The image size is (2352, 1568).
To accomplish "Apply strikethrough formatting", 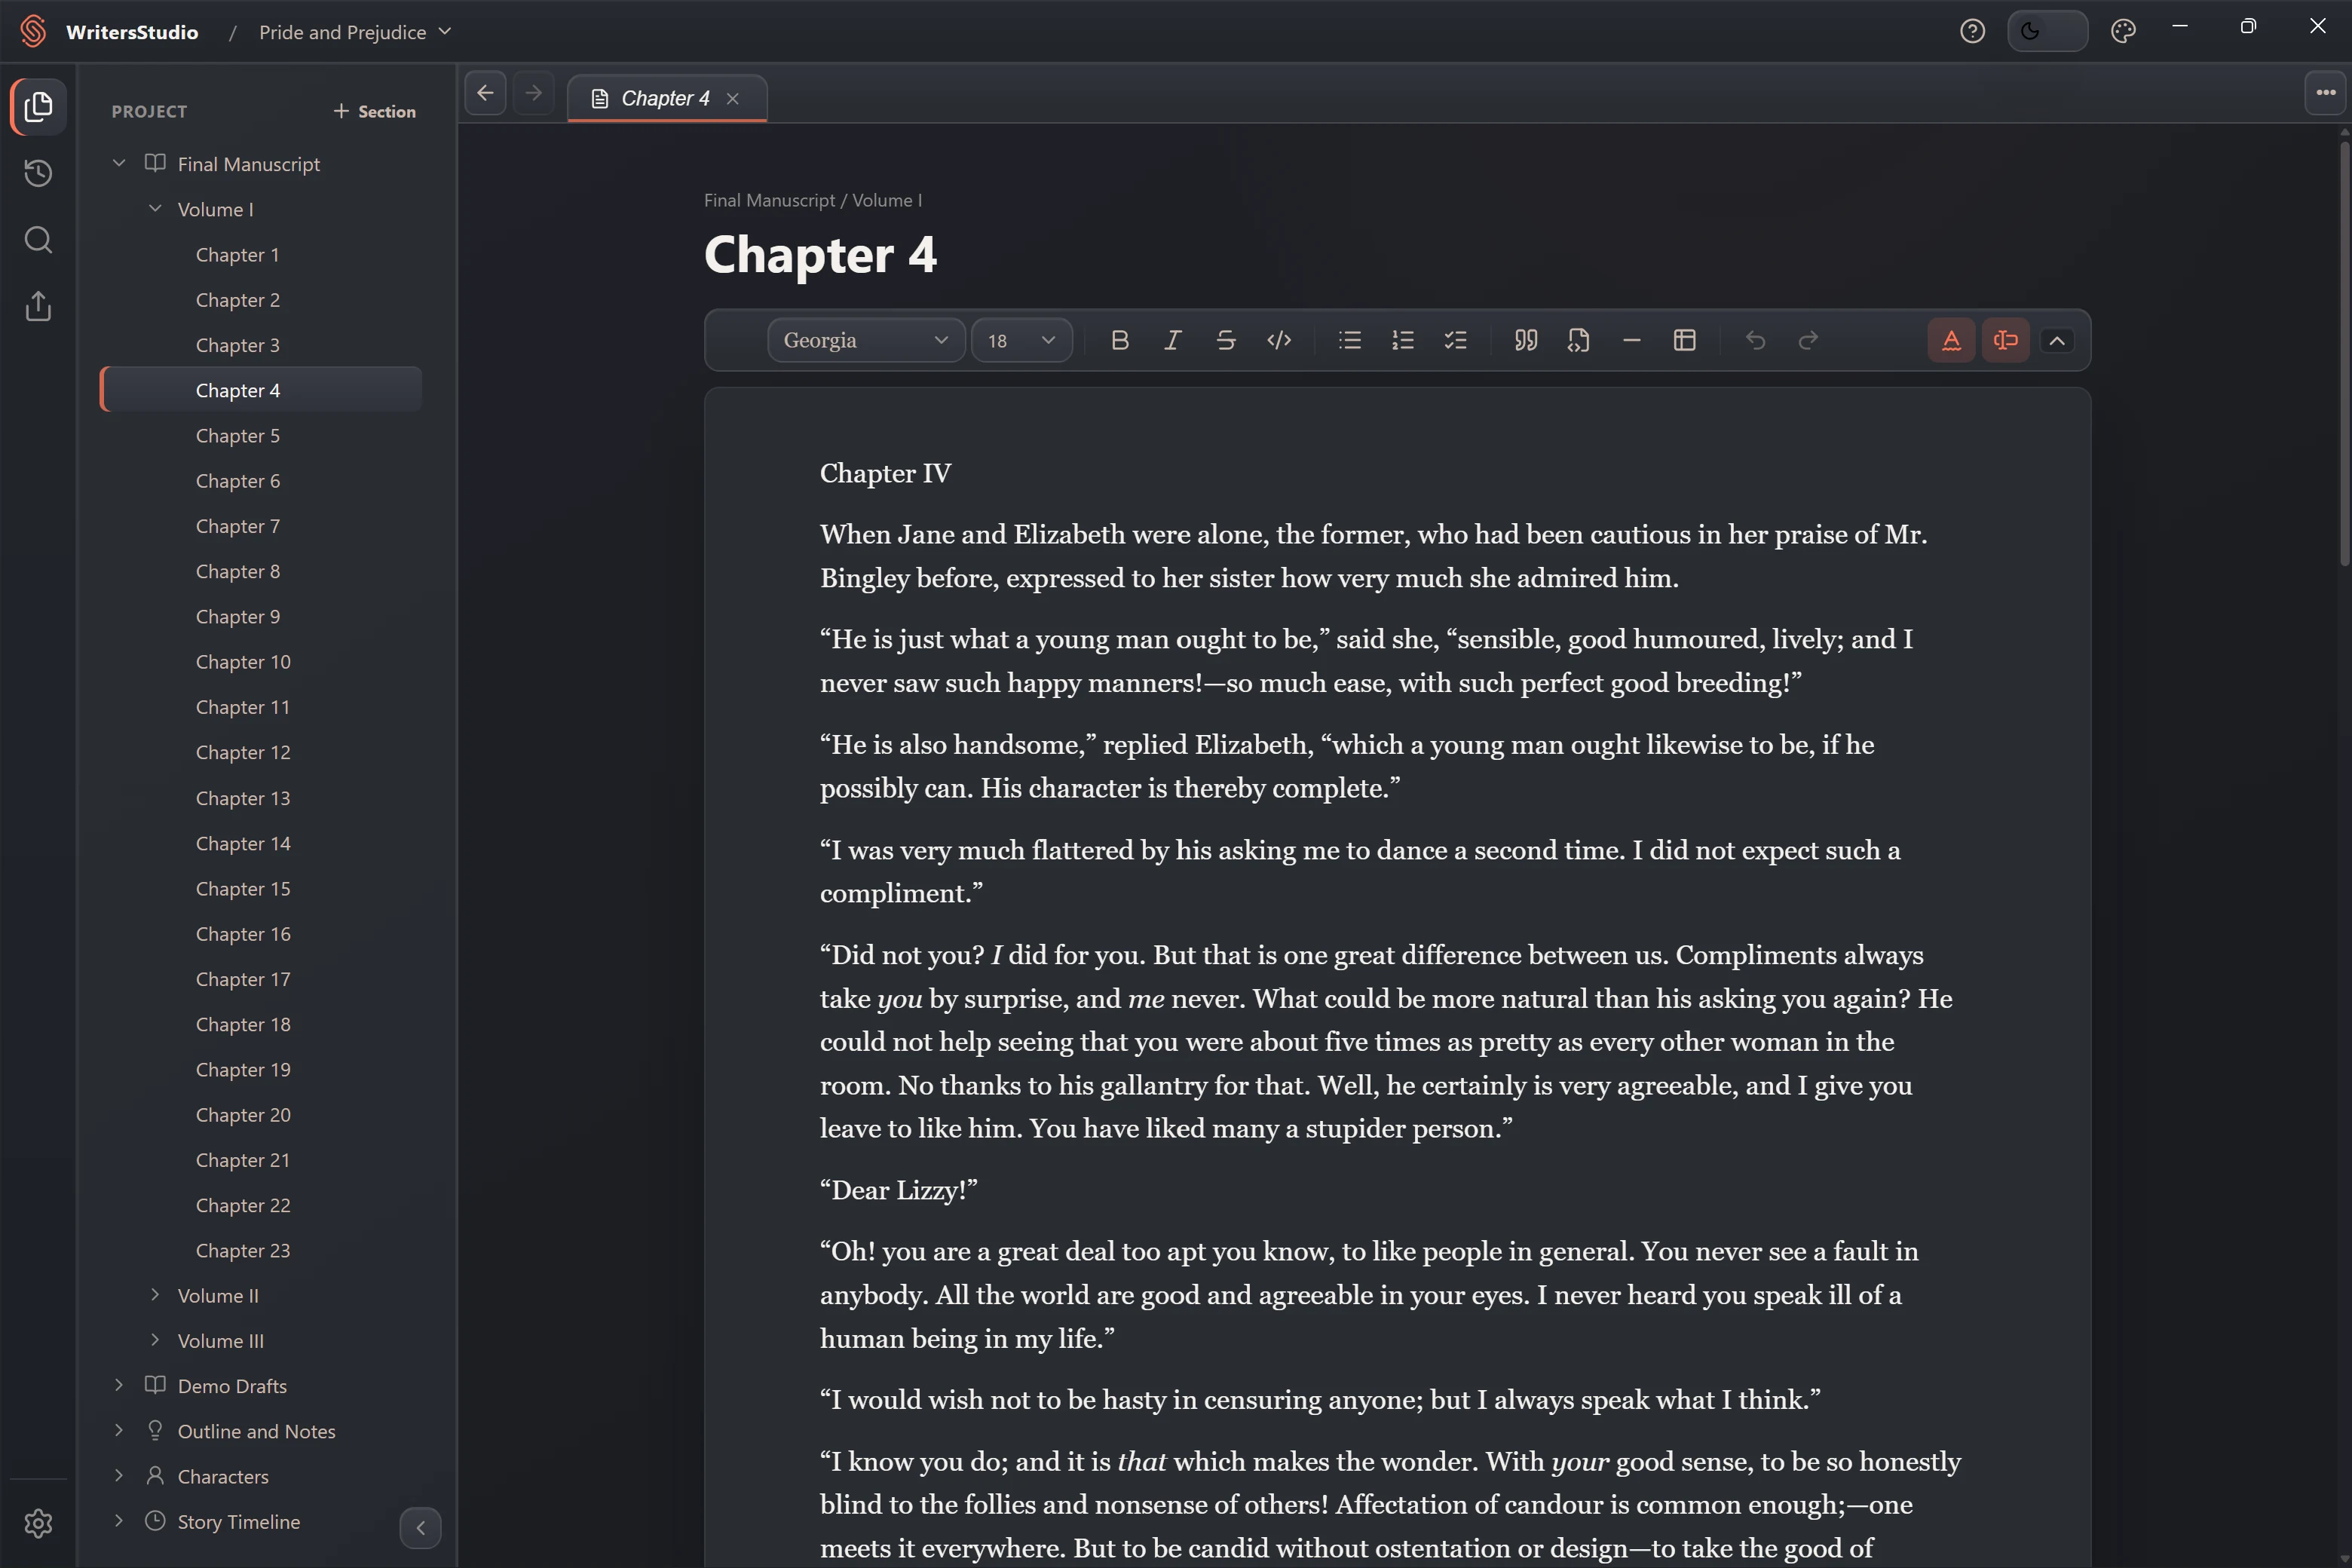I will click(1226, 340).
